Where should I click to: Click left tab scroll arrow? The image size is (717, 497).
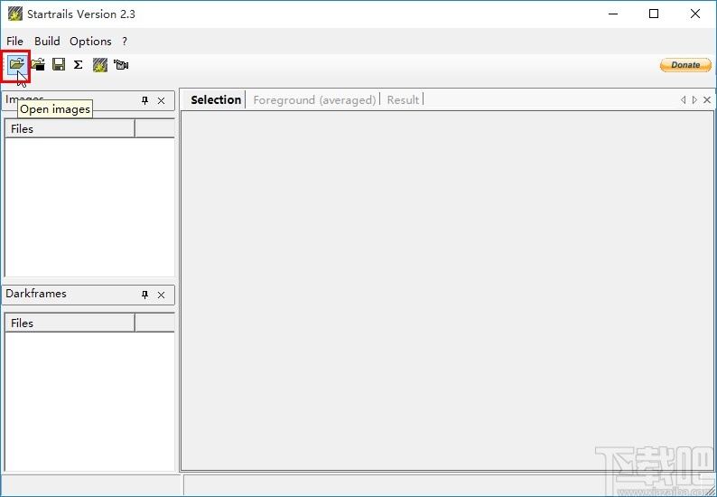[684, 99]
